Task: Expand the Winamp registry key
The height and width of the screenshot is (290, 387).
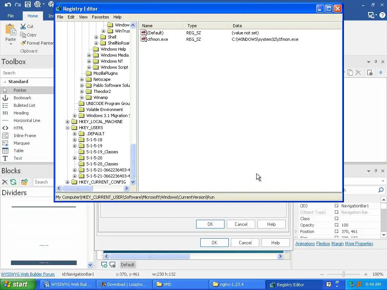Action: pyautogui.click(x=82, y=97)
